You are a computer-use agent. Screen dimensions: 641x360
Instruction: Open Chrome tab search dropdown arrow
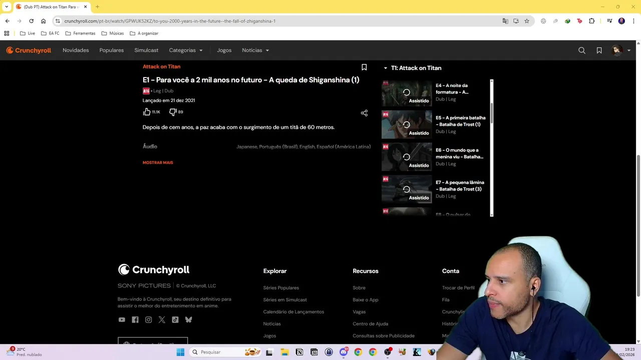coord(7,6)
